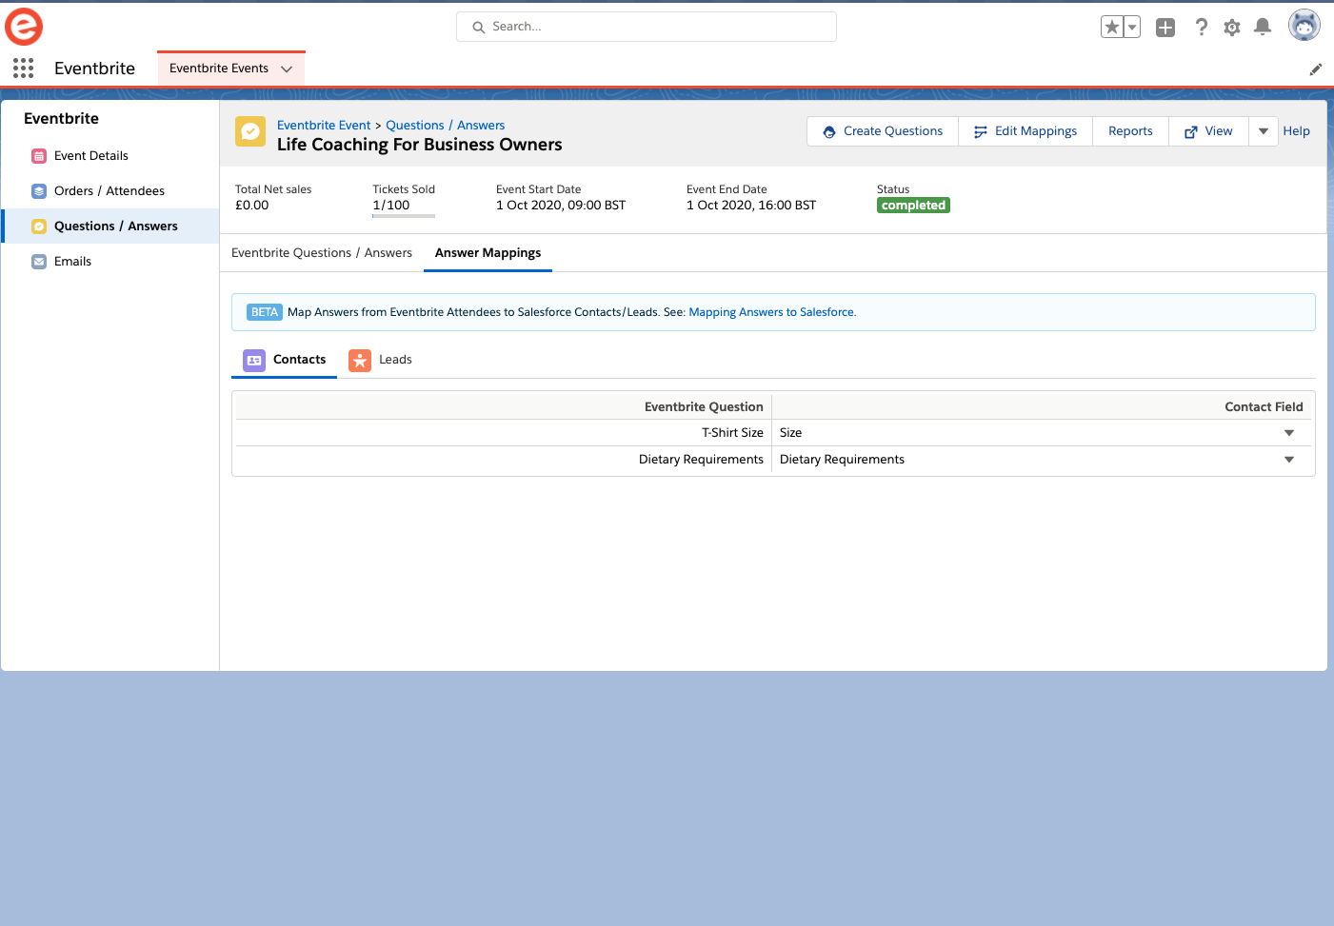
Task: Open the Help question mark icon
Action: (1202, 28)
